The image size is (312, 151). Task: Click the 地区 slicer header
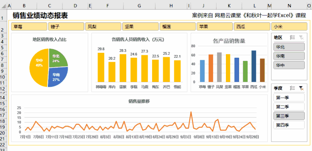pos(278,37)
